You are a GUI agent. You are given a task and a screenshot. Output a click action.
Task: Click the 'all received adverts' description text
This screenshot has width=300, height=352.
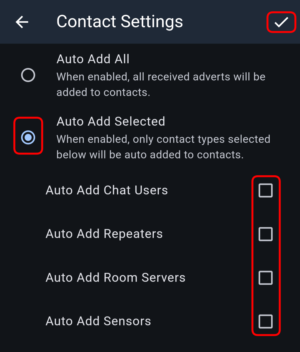click(x=161, y=77)
